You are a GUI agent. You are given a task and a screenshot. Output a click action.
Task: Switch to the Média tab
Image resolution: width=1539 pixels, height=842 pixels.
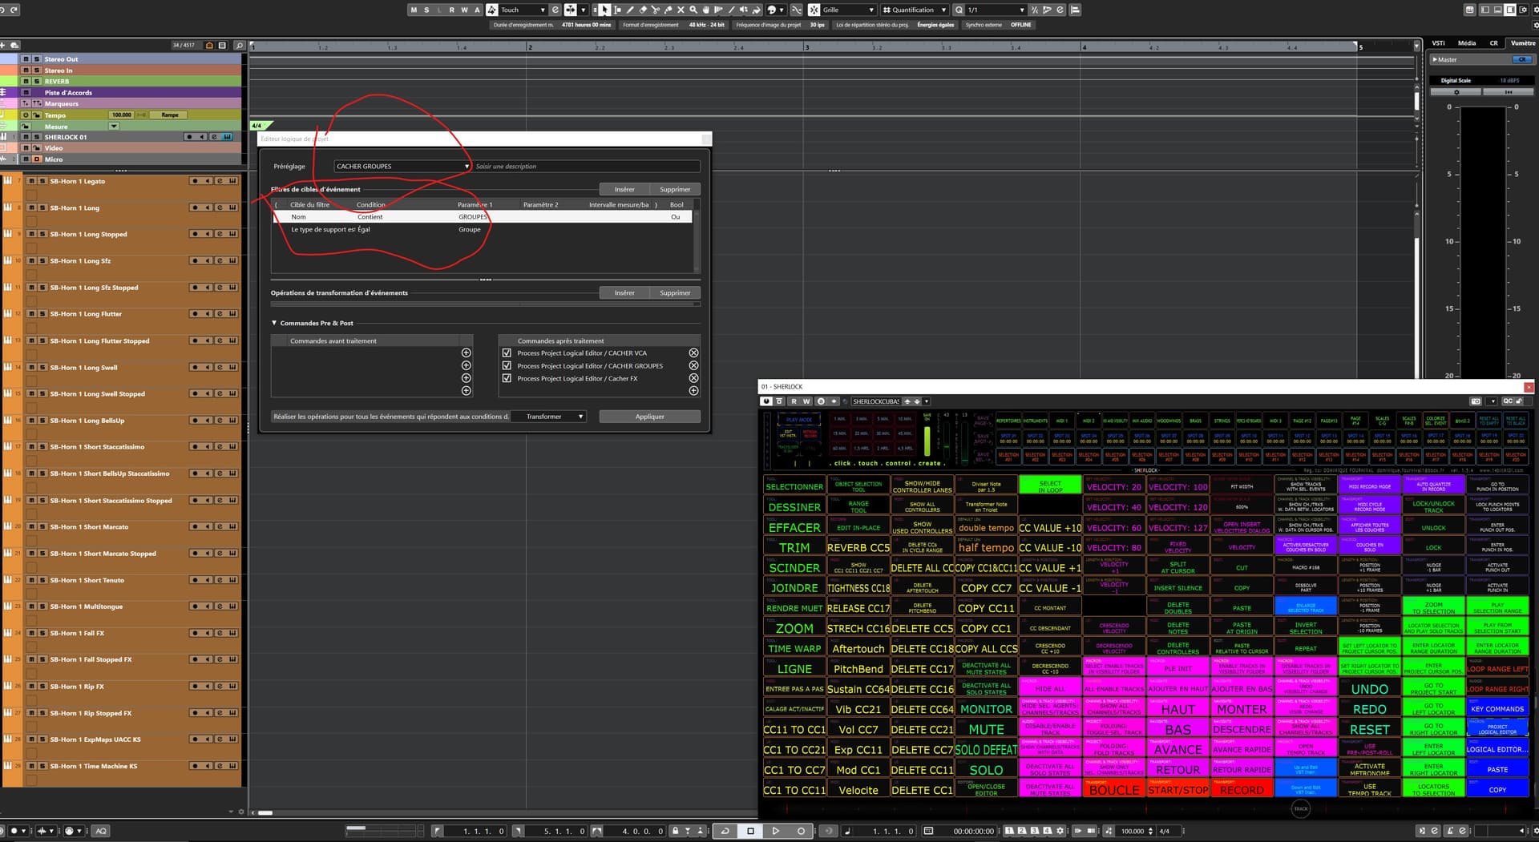click(1467, 43)
